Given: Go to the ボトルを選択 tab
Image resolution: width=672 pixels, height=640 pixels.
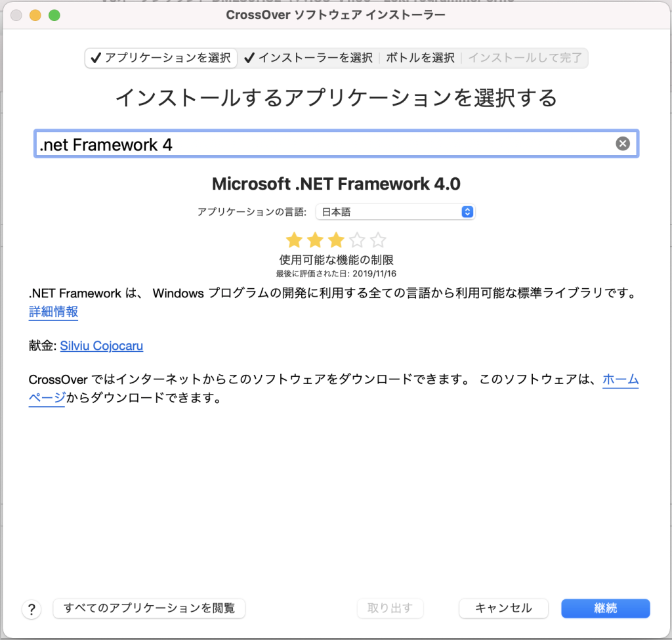Looking at the screenshot, I should point(420,58).
